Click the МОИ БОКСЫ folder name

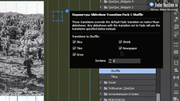tap(116, 100)
